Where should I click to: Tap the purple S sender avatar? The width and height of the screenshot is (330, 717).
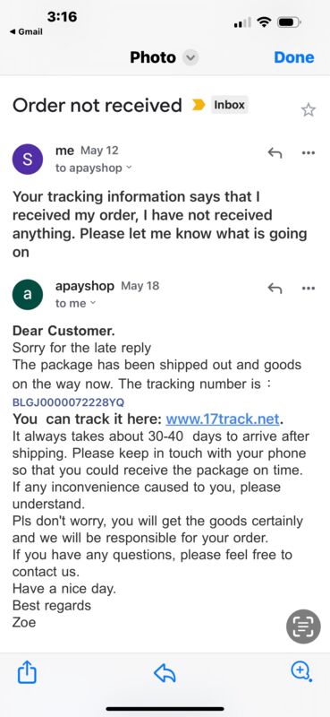(x=28, y=160)
